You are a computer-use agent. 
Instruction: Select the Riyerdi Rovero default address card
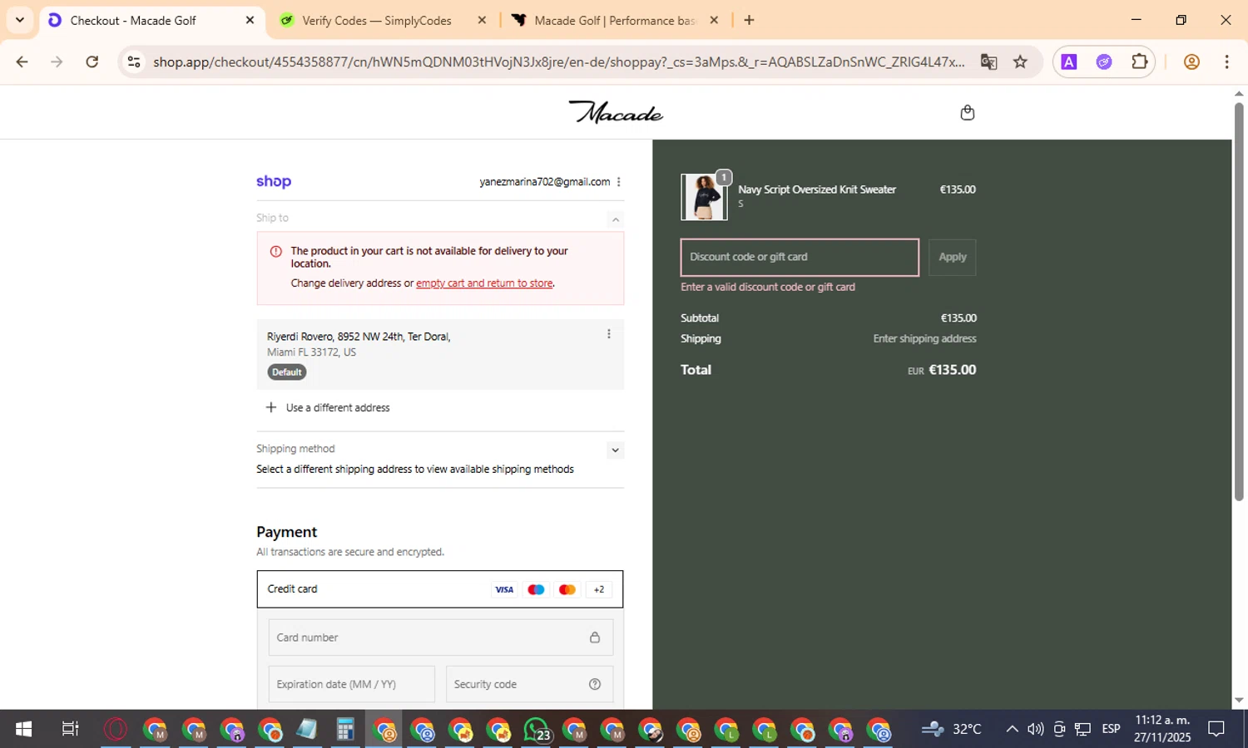click(440, 354)
